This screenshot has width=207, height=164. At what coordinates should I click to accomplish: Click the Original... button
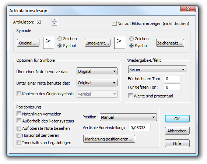click(x=28, y=43)
